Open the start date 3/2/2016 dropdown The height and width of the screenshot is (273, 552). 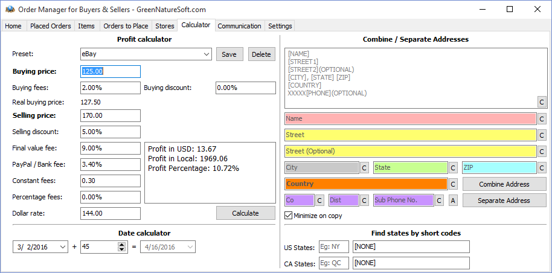[63, 247]
